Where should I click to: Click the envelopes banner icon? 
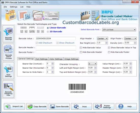(38, 15)
